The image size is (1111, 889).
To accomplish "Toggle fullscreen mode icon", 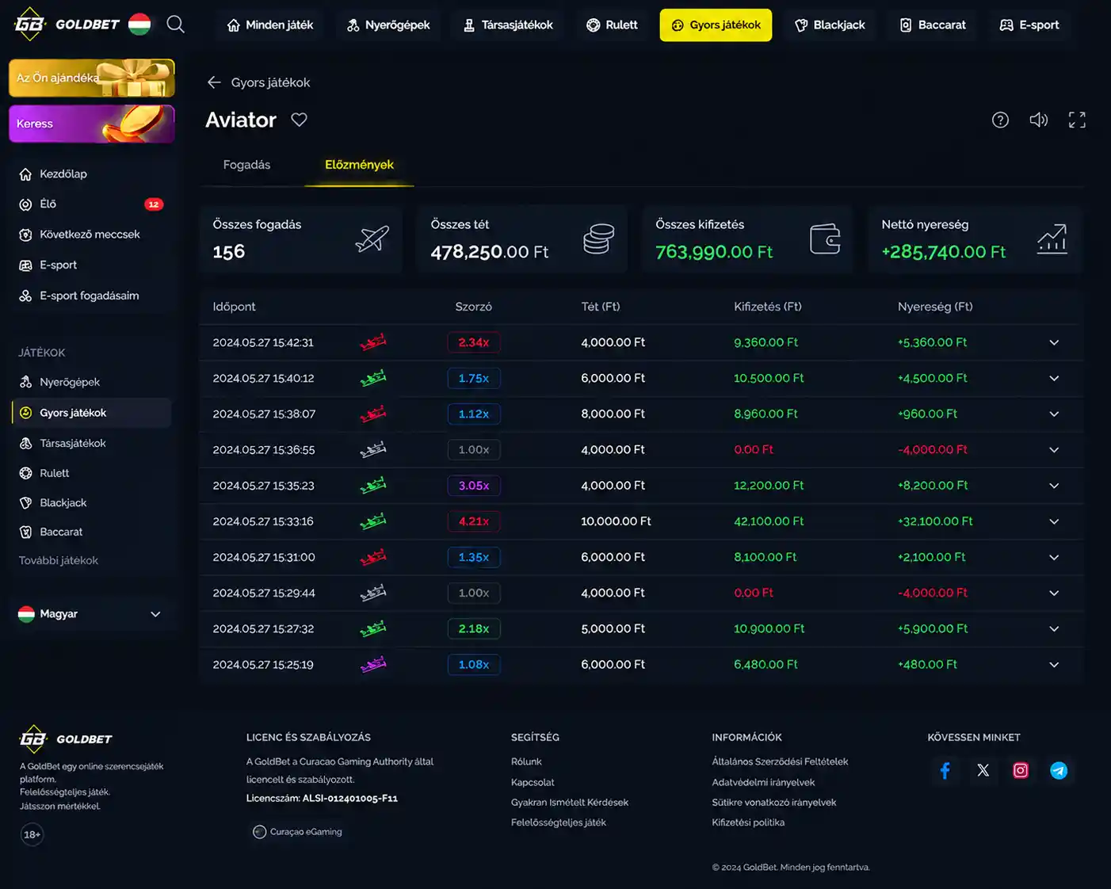I will 1077,120.
